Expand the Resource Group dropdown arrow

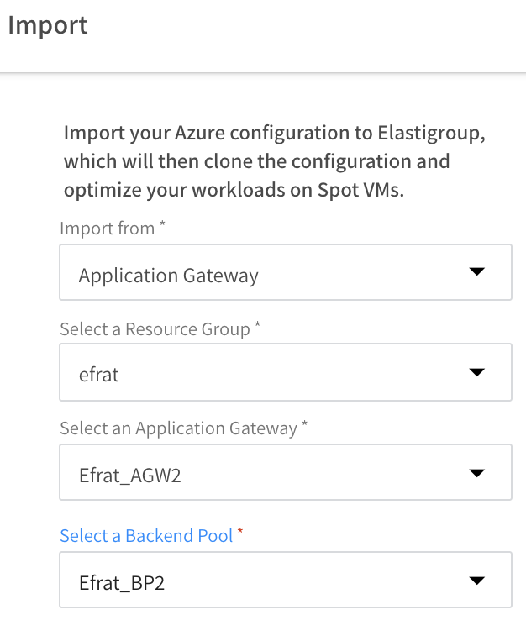tap(476, 372)
